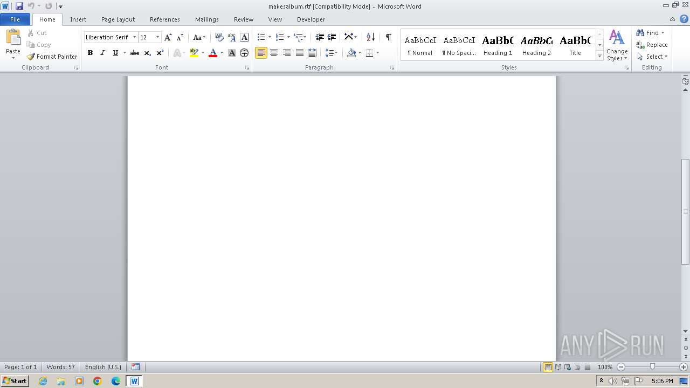Switch to Web Layout view icon

(x=568, y=367)
